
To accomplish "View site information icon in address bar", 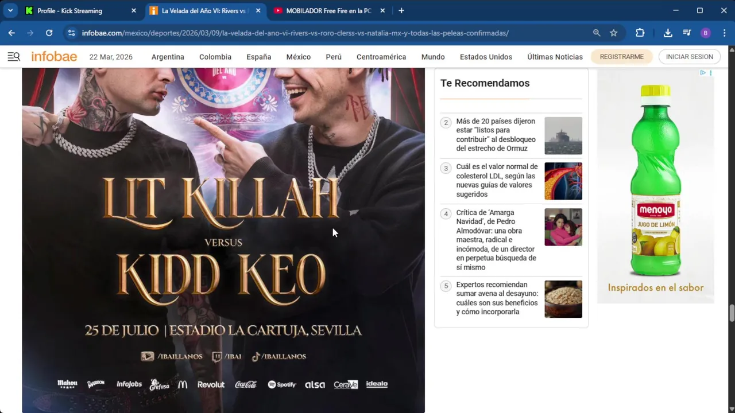I will (71, 33).
